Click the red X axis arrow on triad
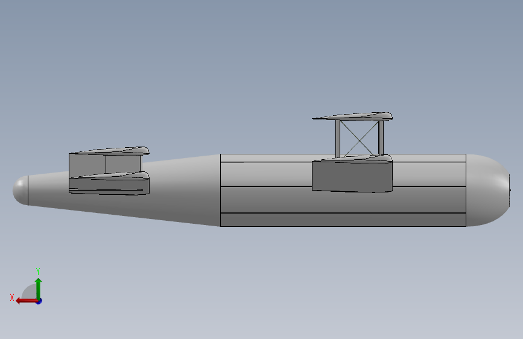523x339 pixels. point(27,301)
